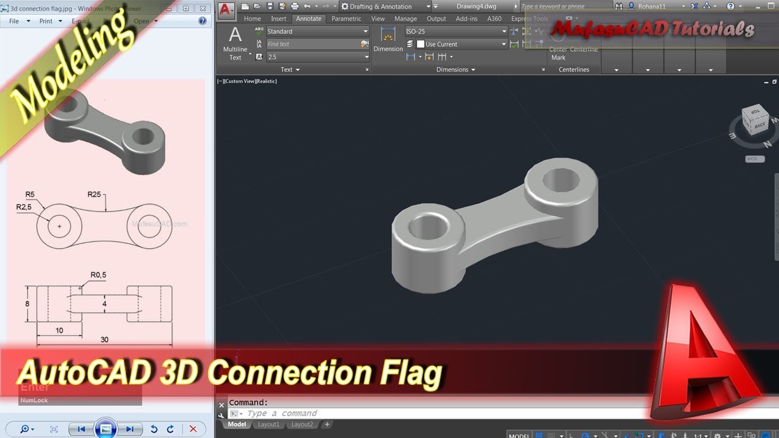Expand the Dimensions panel title
Screen dimensions: 779x438
coord(456,69)
